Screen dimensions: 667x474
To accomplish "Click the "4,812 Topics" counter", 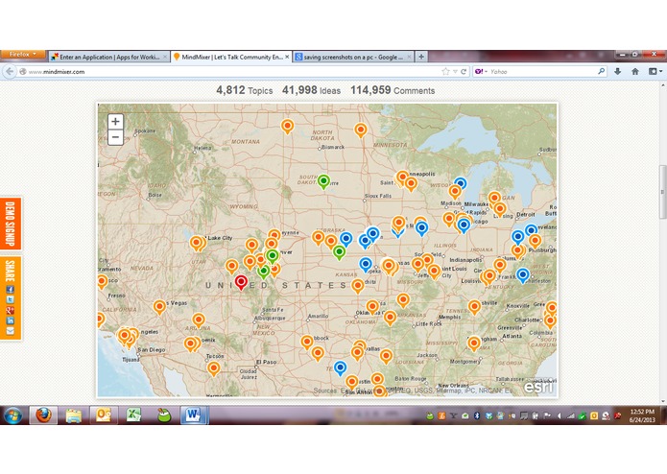I will (x=244, y=90).
